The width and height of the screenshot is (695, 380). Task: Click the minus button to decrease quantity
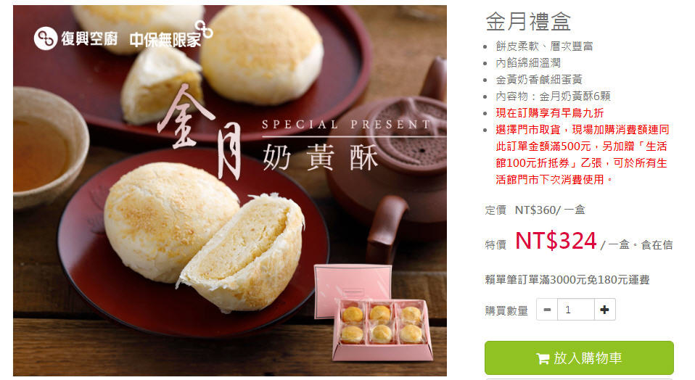coord(547,310)
